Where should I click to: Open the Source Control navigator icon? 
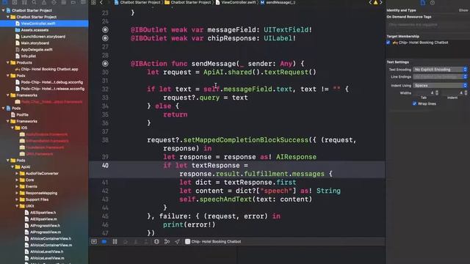click(15, 2)
